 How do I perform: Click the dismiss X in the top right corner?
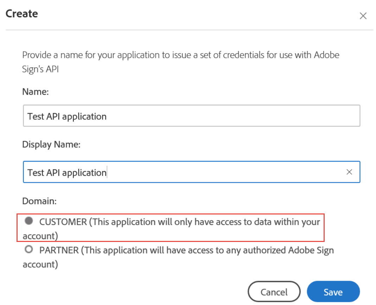363,16
